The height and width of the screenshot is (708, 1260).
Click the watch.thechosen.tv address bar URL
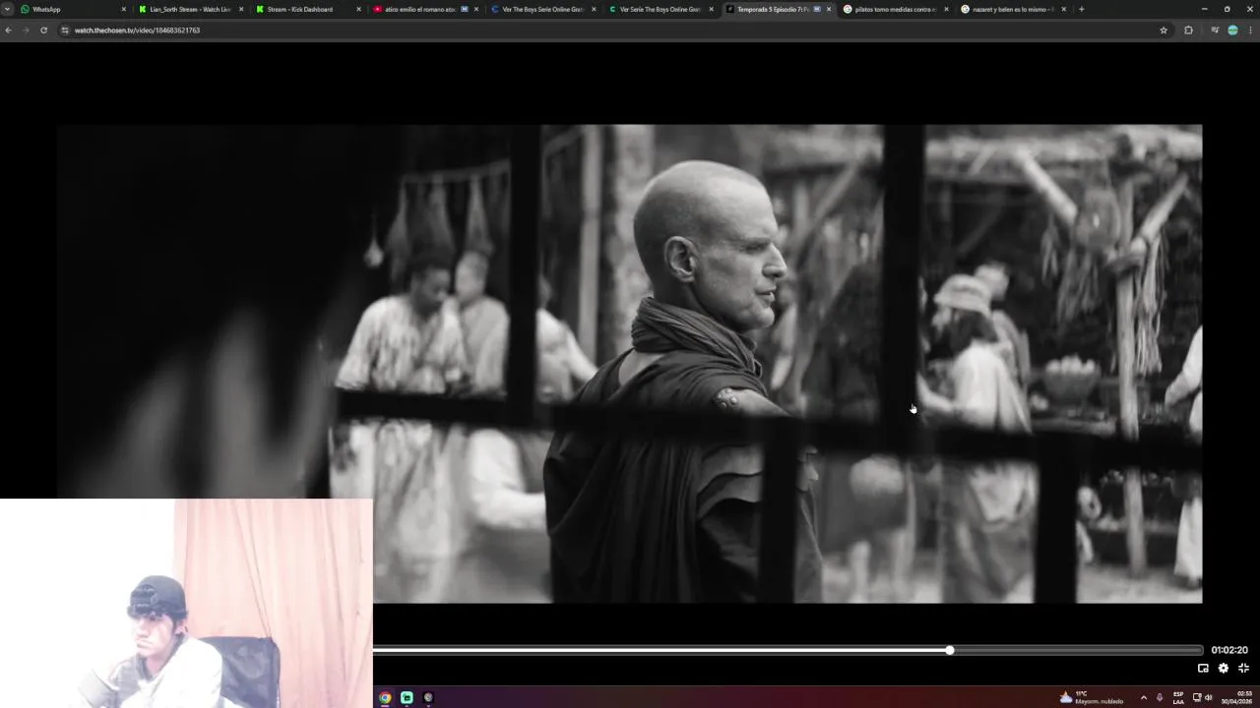click(137, 30)
